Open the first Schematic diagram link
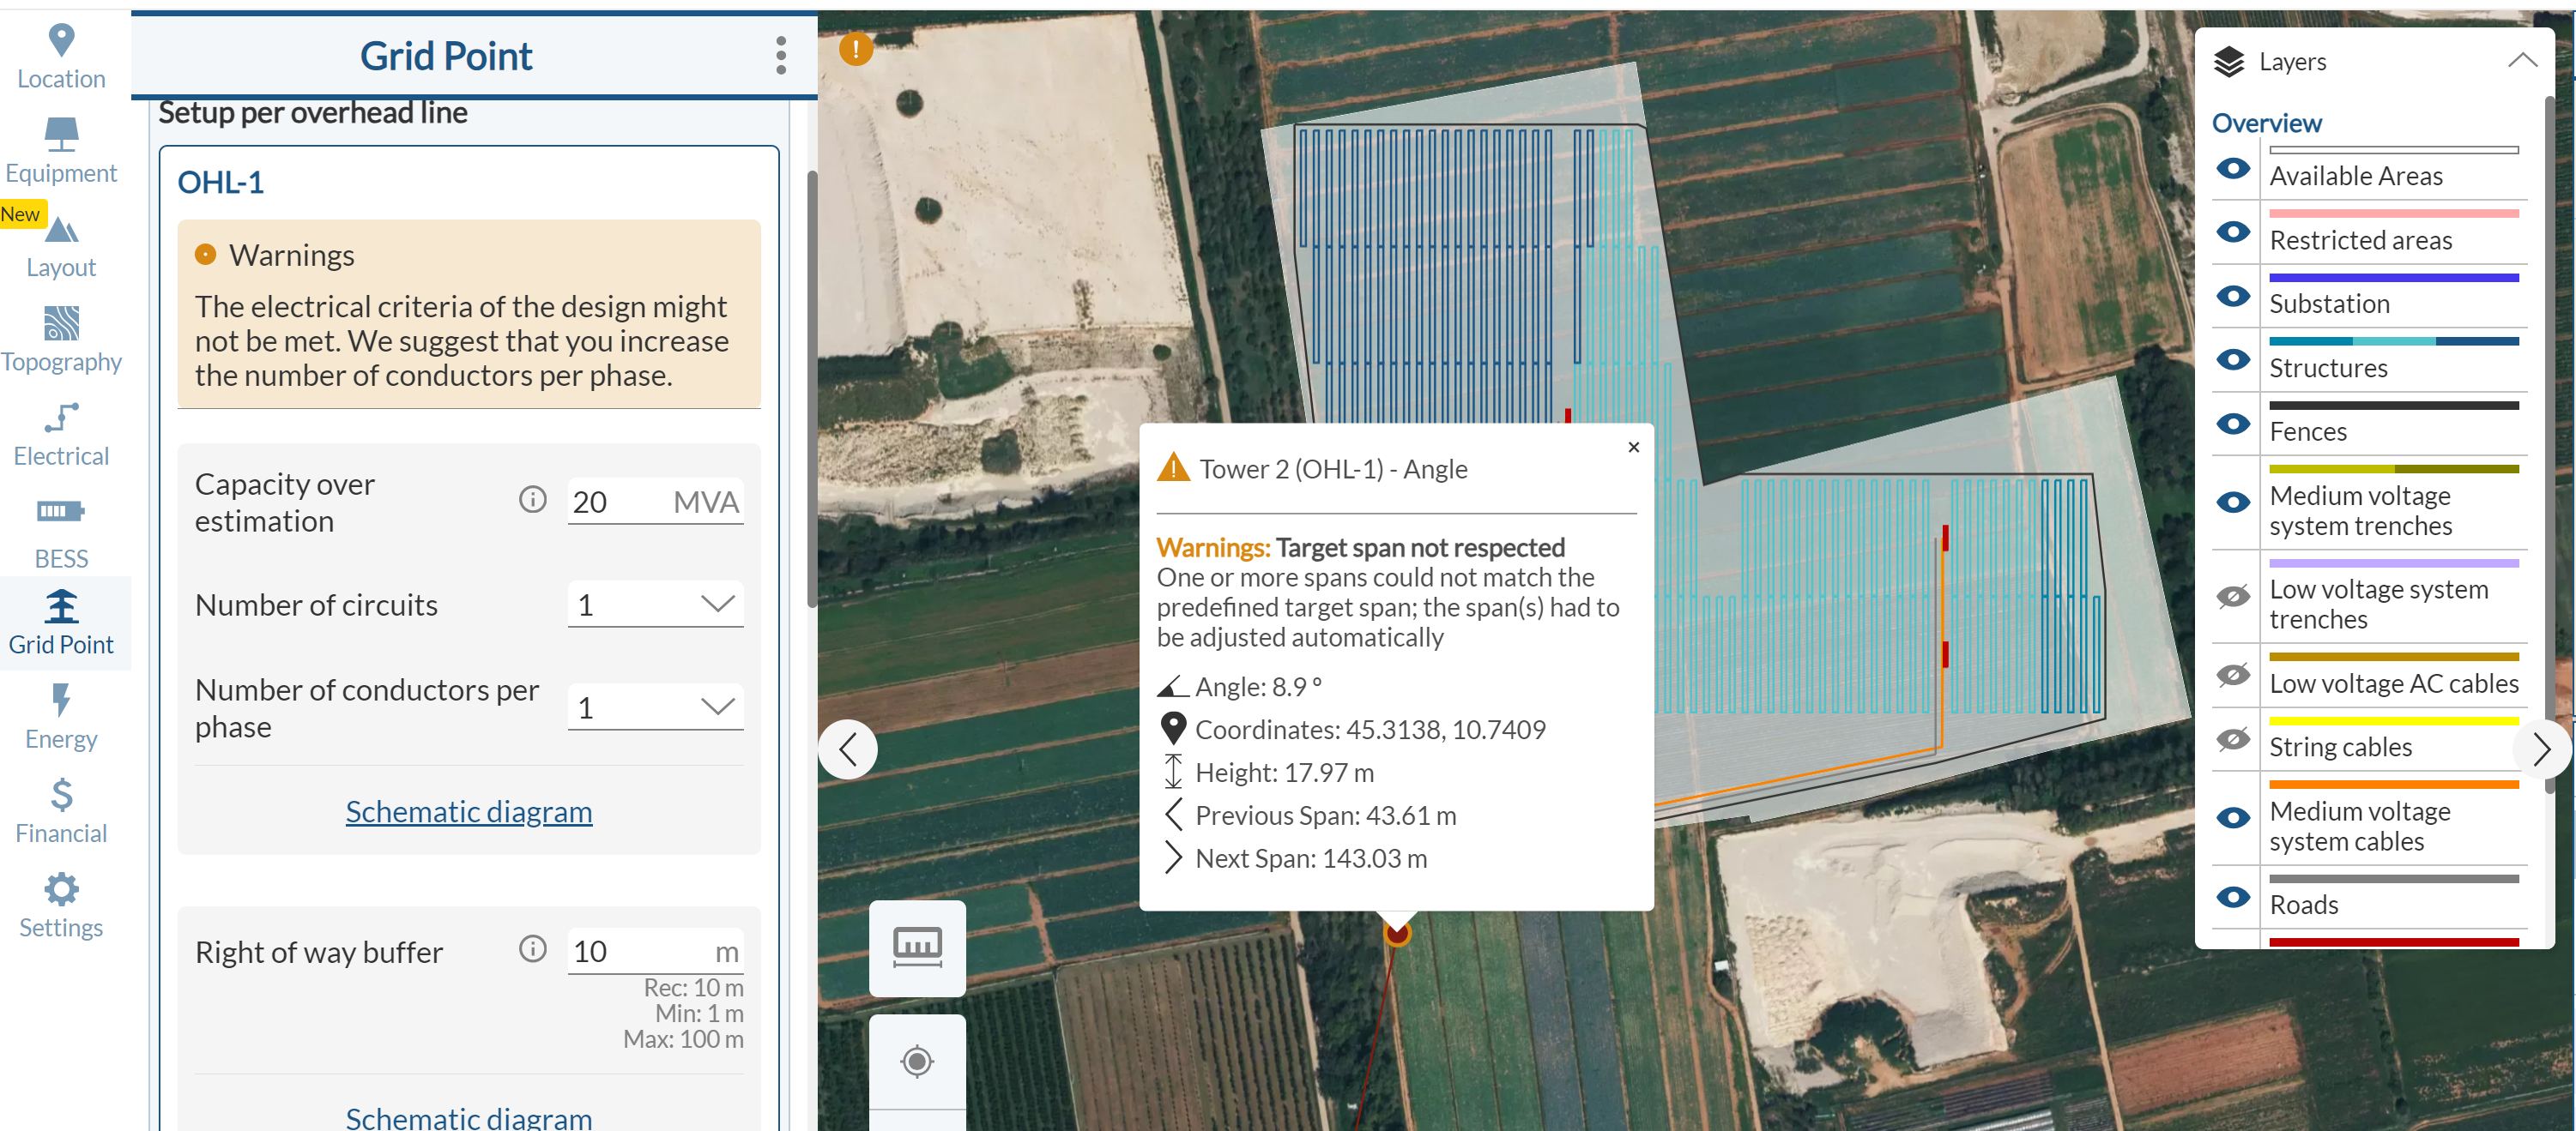The height and width of the screenshot is (1131, 2576). [x=468, y=811]
